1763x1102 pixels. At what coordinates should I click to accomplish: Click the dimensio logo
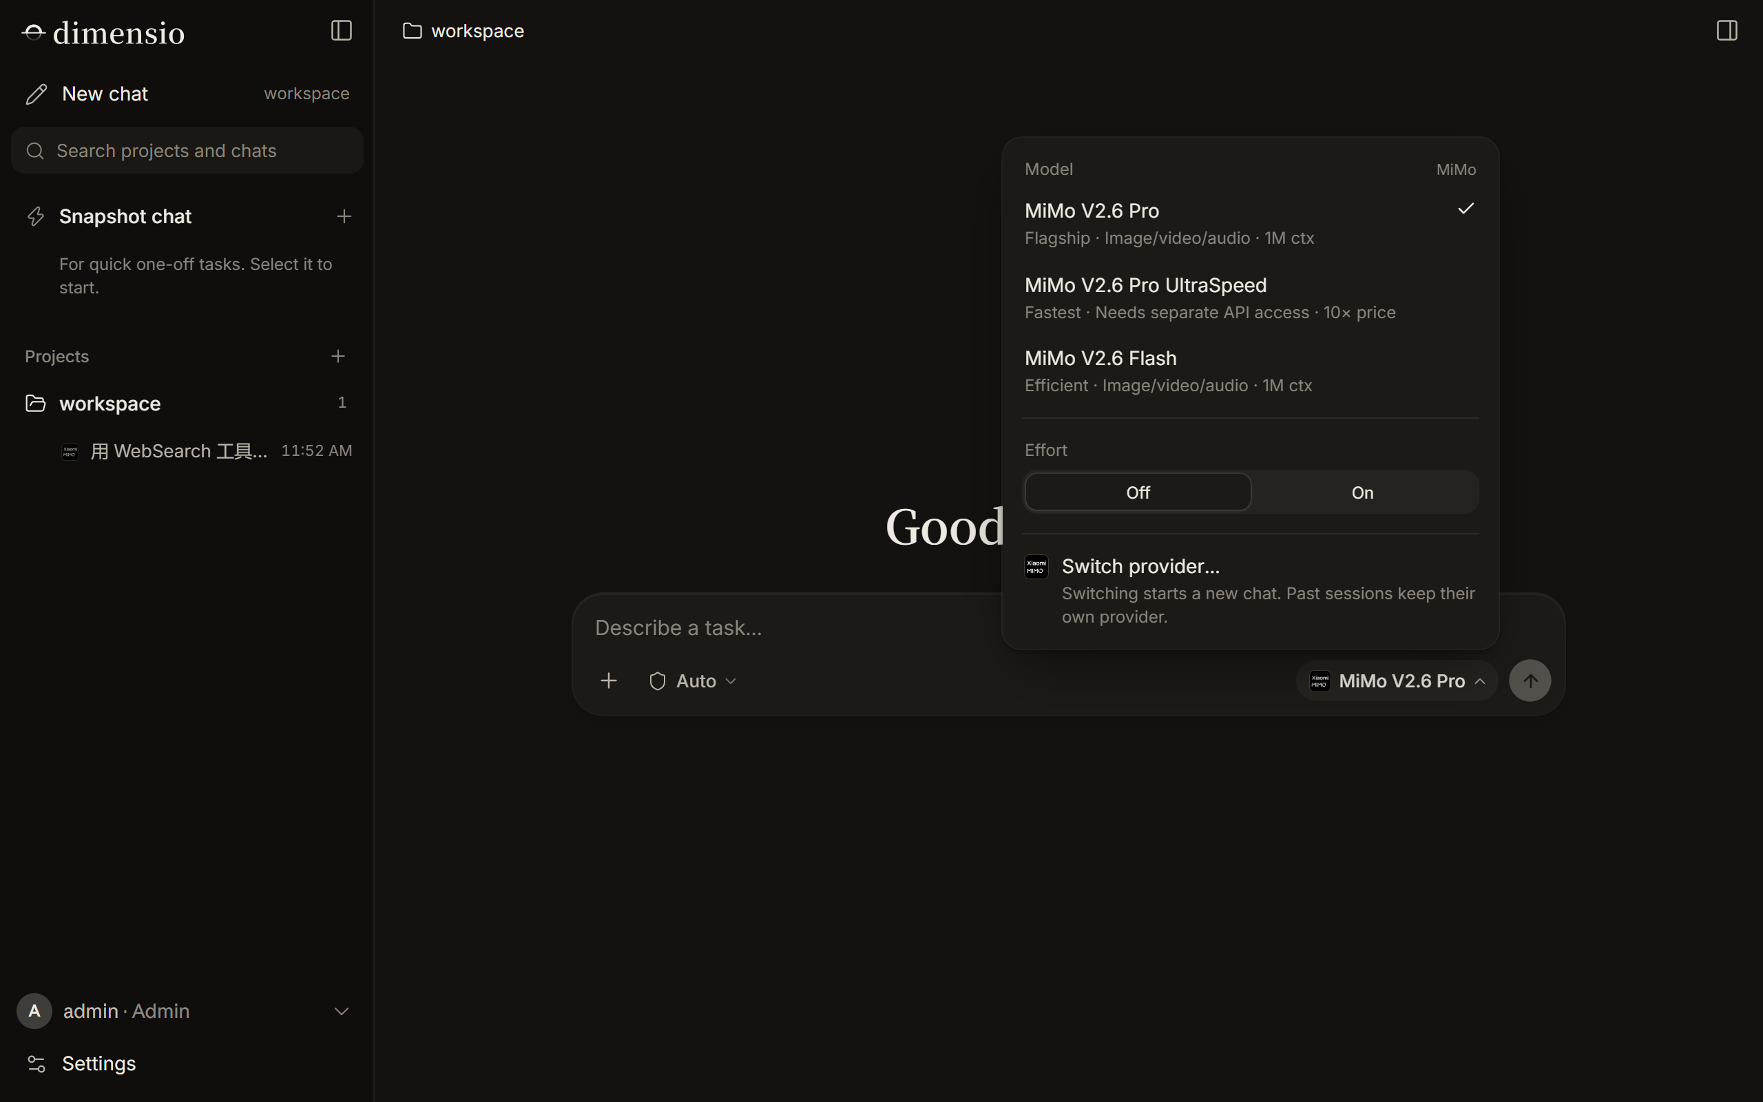pos(103,33)
